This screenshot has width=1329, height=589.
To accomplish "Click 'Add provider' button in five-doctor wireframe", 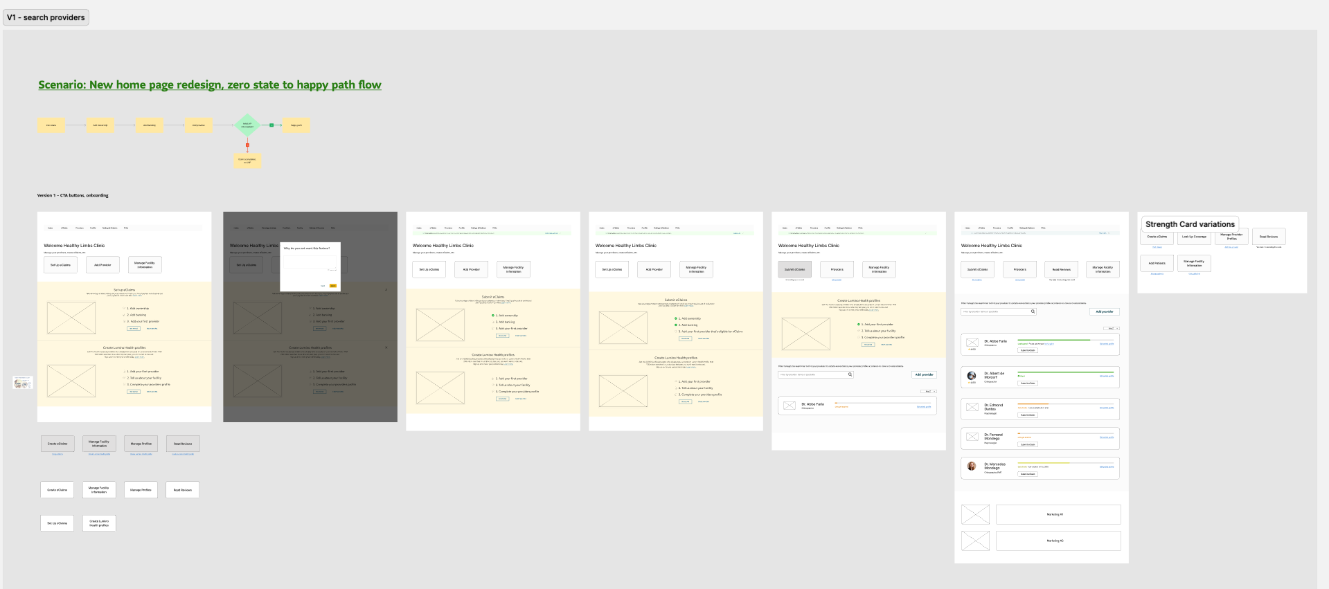I will [1105, 311].
